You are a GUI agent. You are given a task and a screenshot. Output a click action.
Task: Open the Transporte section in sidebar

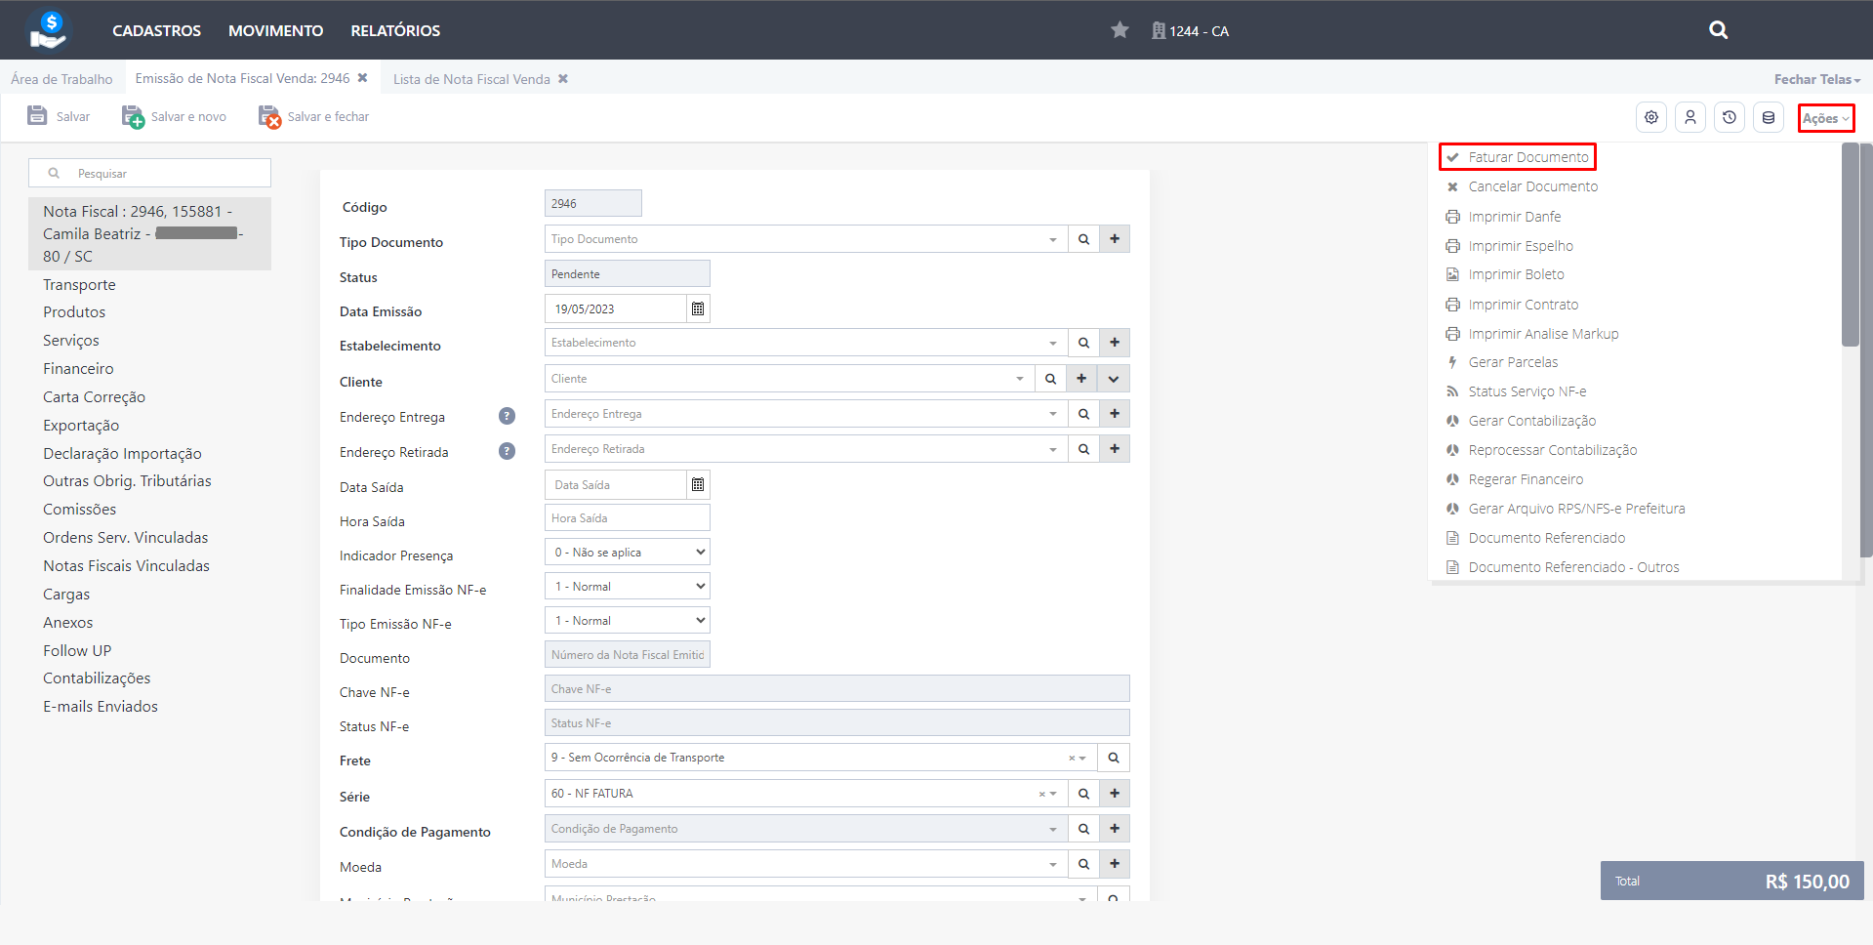point(79,284)
